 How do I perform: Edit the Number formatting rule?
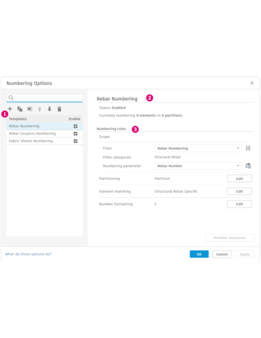pos(239,204)
